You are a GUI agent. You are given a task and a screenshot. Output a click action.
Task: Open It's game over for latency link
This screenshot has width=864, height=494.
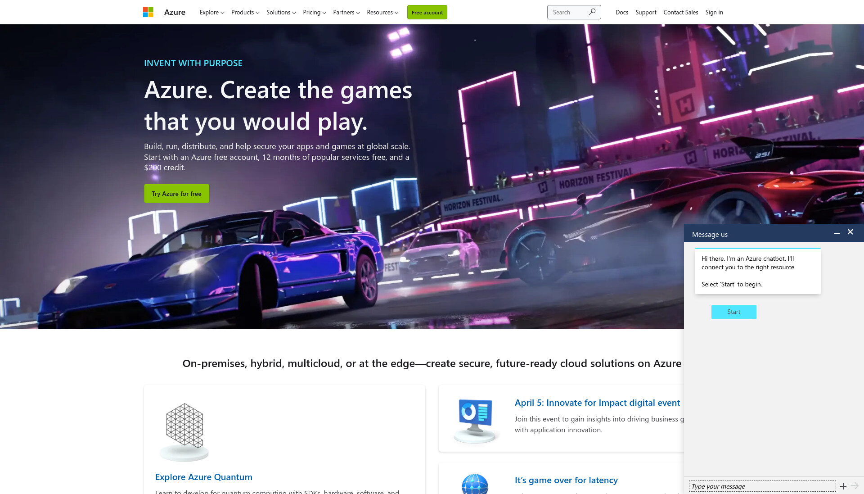click(566, 480)
